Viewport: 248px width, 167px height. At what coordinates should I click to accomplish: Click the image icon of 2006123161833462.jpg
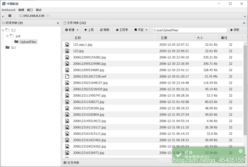tap(67, 140)
